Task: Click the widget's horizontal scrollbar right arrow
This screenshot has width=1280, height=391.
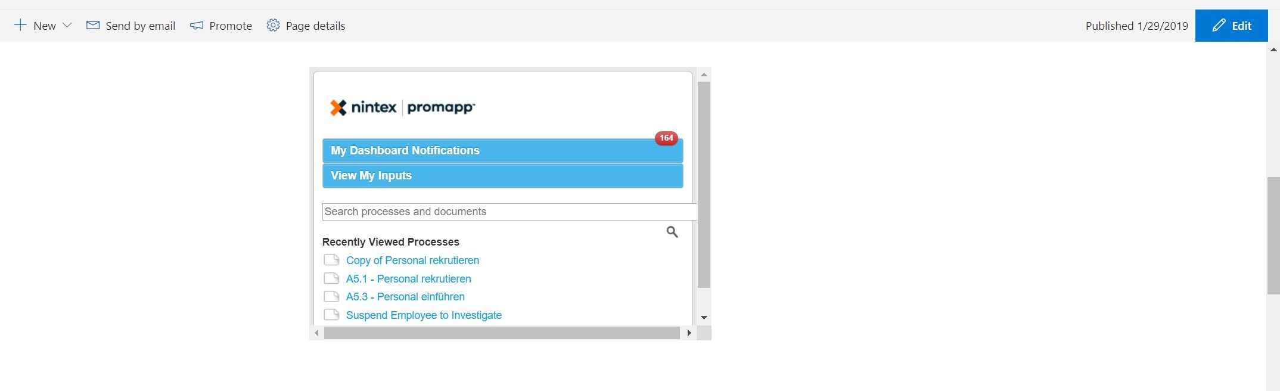Action: 689,333
